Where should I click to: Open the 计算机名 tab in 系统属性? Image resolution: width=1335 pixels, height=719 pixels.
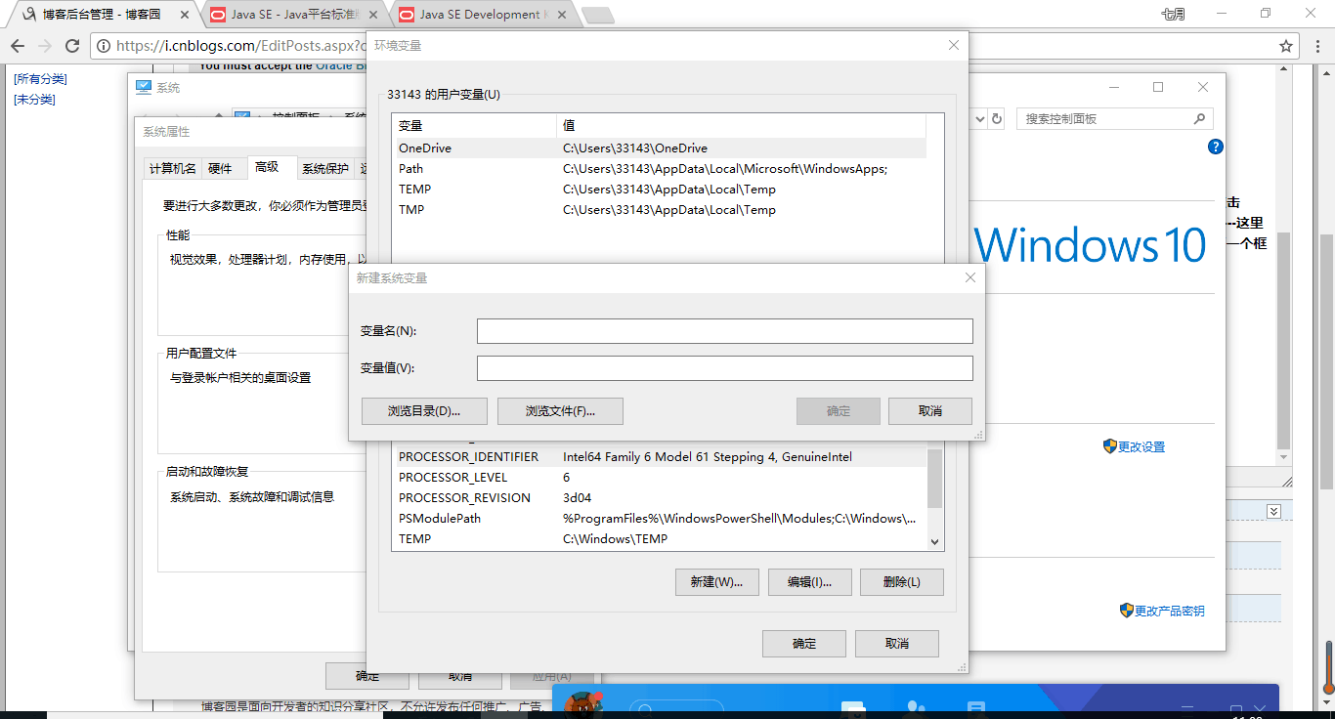[172, 168]
